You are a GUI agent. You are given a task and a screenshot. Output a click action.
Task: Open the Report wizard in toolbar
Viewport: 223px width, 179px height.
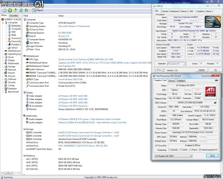[x=38, y=10]
